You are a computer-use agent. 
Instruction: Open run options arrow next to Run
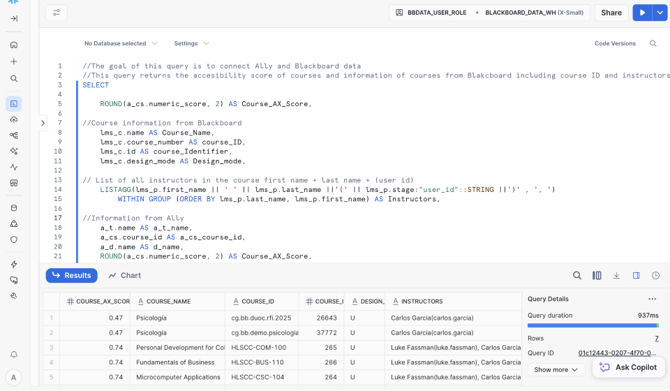coord(660,13)
